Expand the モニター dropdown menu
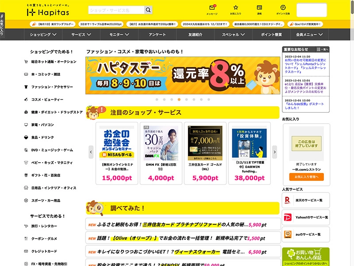 click(119, 35)
